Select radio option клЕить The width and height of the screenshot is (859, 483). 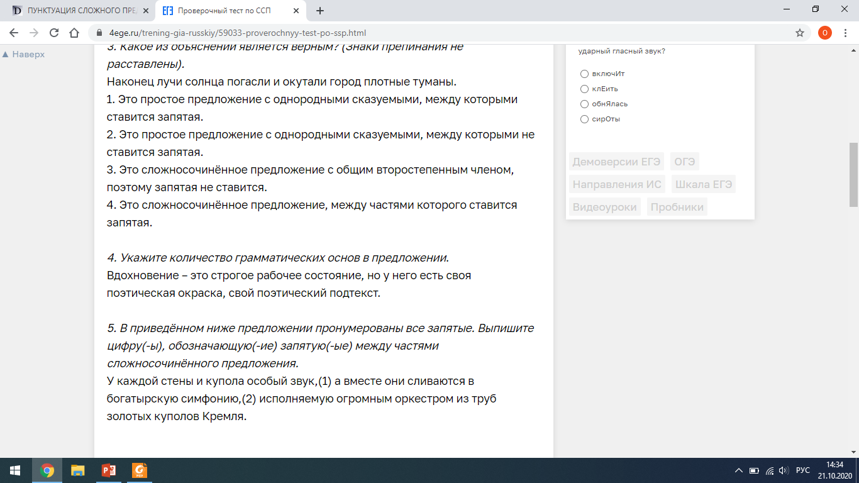pyautogui.click(x=585, y=89)
